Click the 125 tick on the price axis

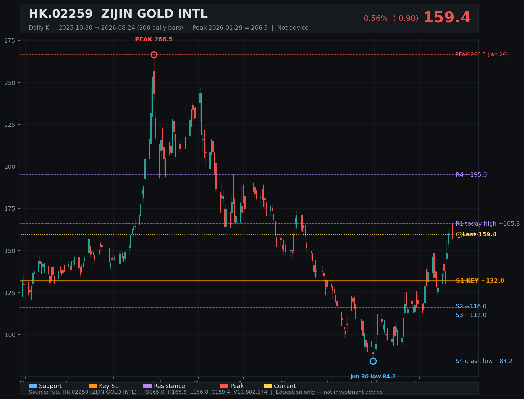pos(10,293)
